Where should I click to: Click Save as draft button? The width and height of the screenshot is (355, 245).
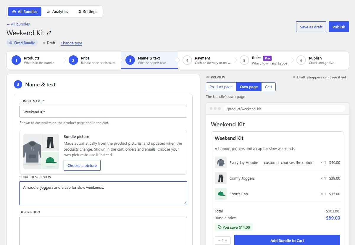(x=311, y=27)
